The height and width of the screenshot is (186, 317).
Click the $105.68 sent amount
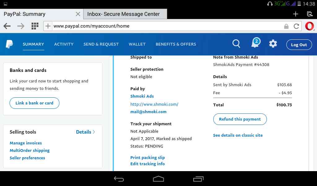284,85
